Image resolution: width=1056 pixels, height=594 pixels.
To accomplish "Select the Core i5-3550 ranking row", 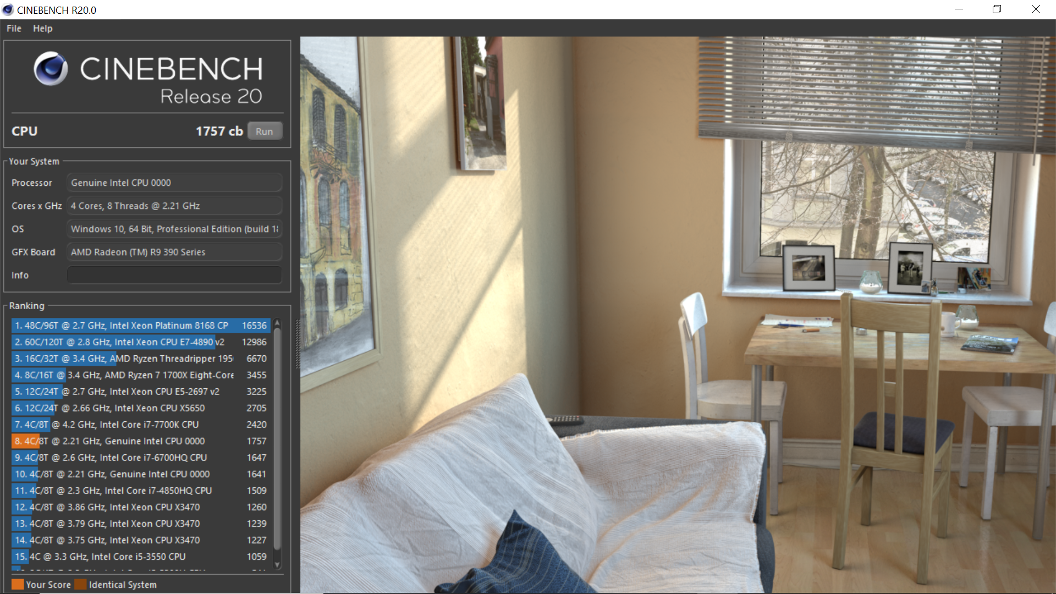I will [140, 557].
